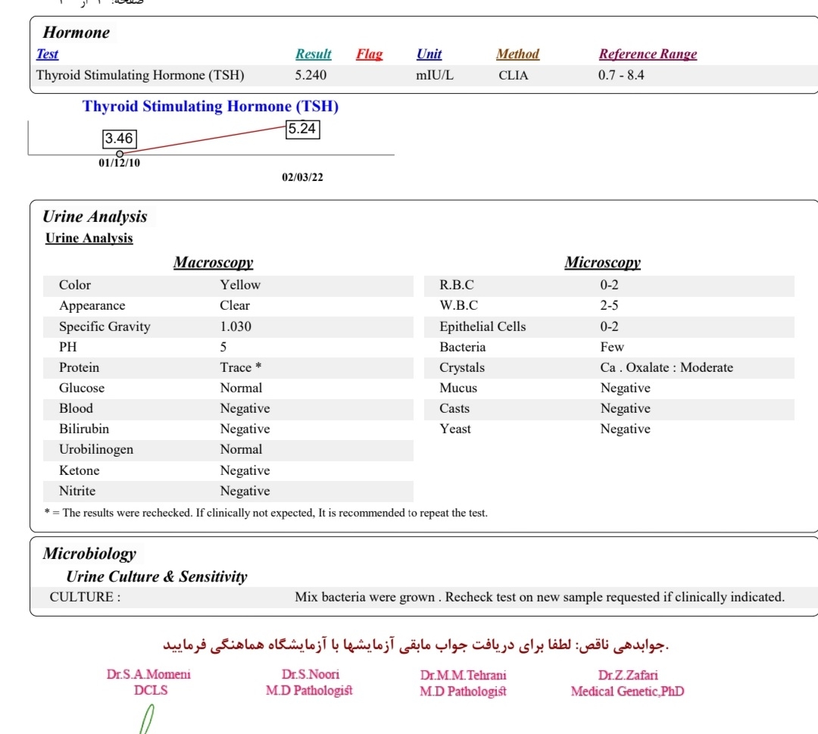Screen dimensions: 818x734
Task: Select the 'Mix bacteria were grown' culture result
Action: click(x=539, y=598)
